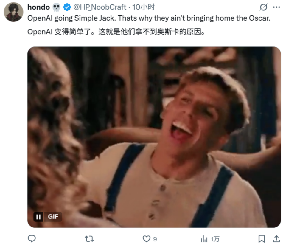
Task: Bookmark this tweet
Action: coord(261,238)
